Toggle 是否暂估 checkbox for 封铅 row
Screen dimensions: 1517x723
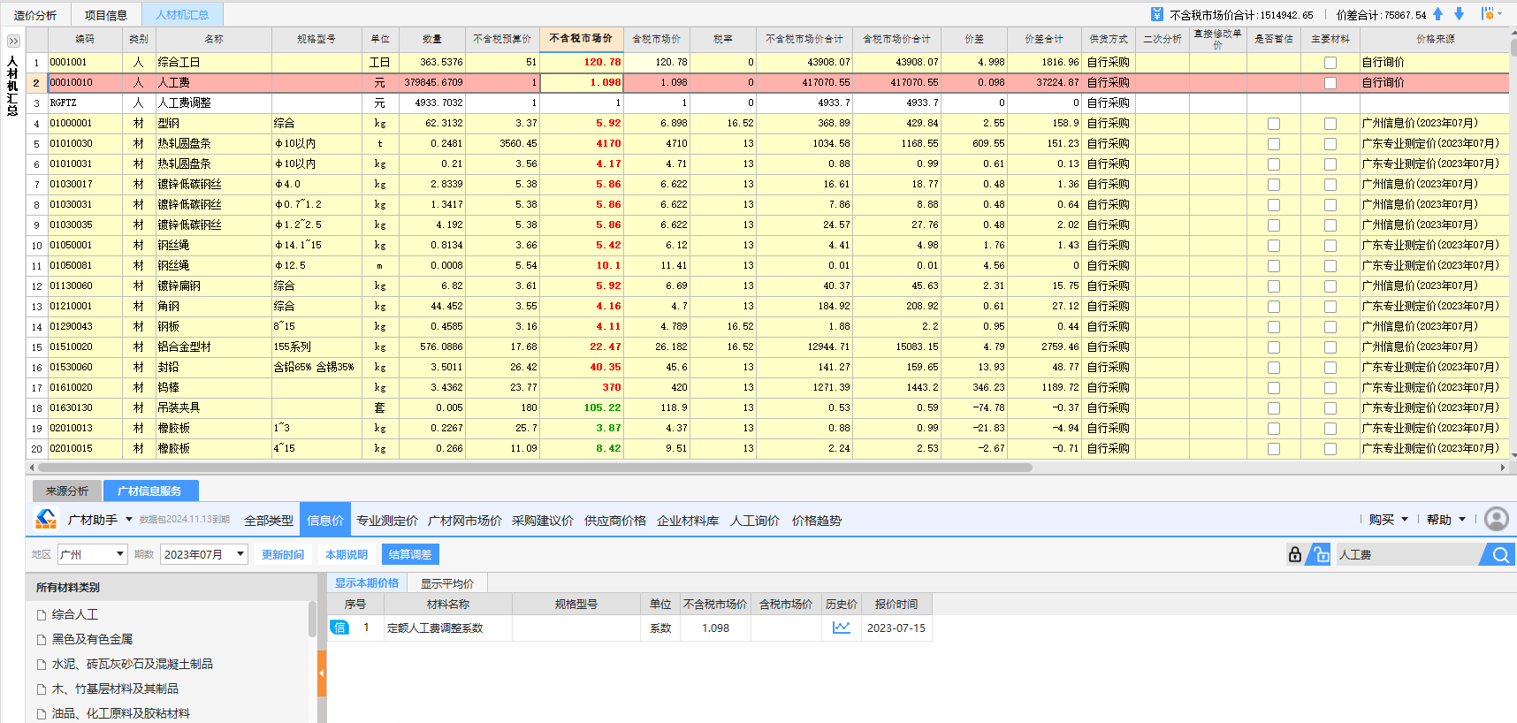[1274, 368]
